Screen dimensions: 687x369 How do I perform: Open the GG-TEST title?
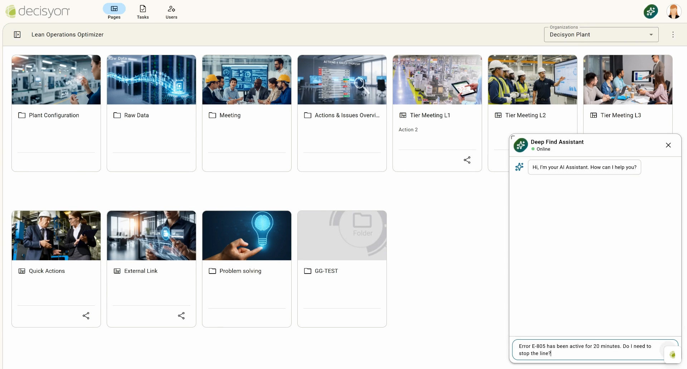326,271
